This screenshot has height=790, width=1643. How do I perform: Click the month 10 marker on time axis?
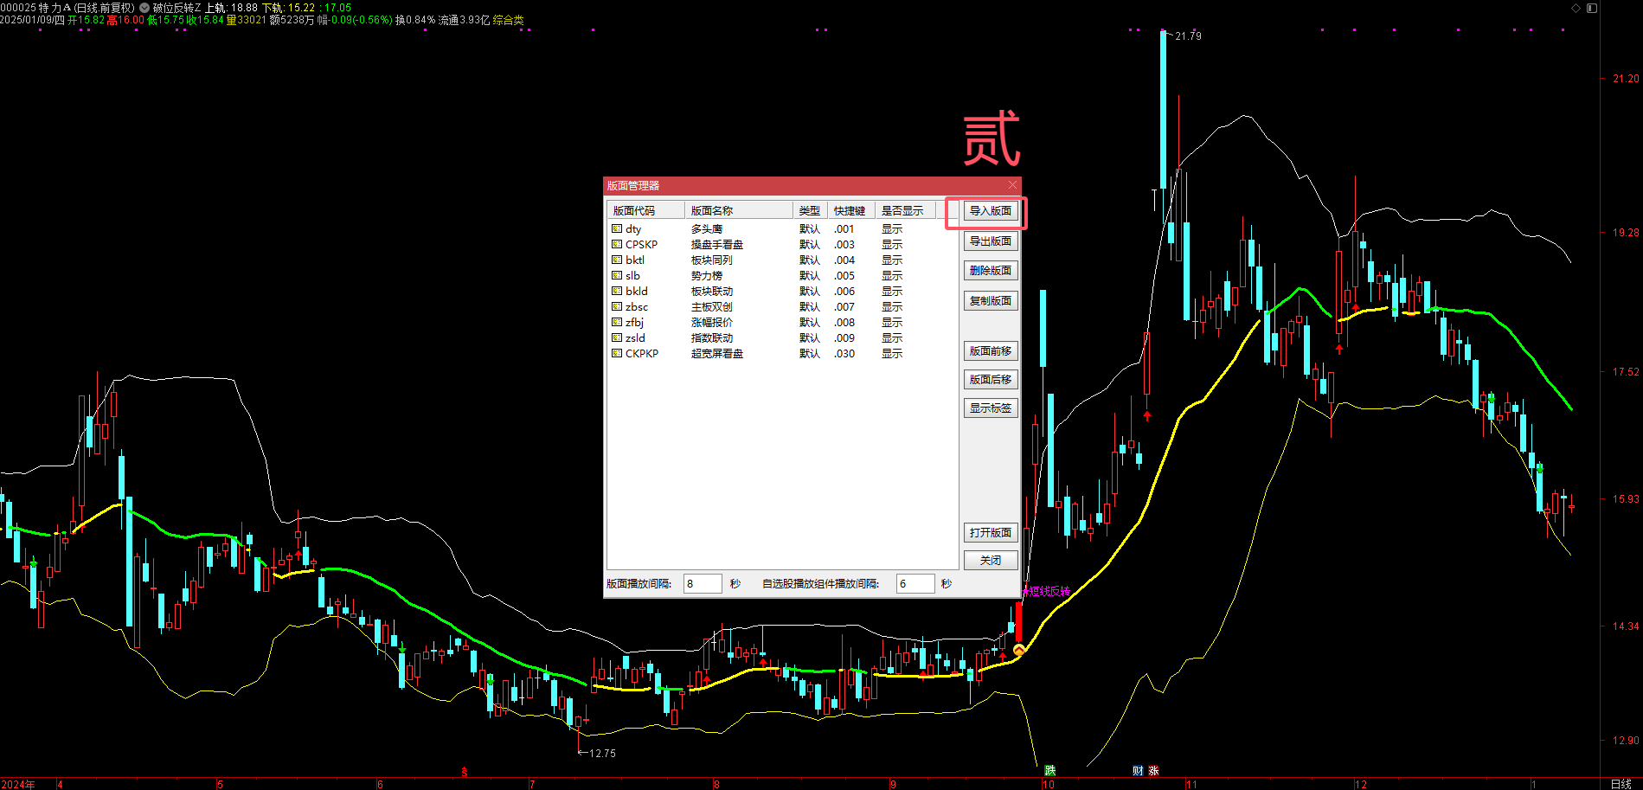click(1048, 785)
